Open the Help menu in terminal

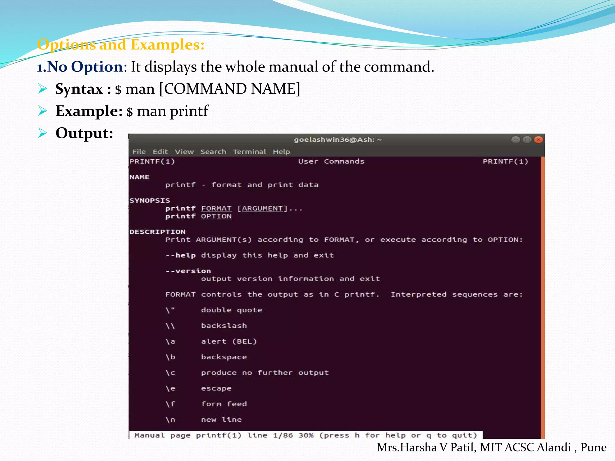(281, 152)
